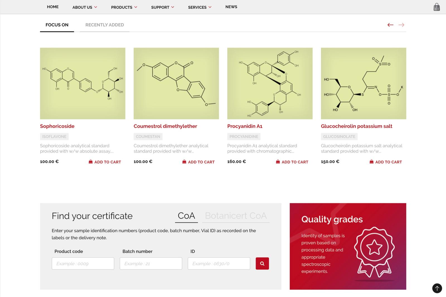
Task: Click the red certificate search button
Action: click(x=262, y=263)
